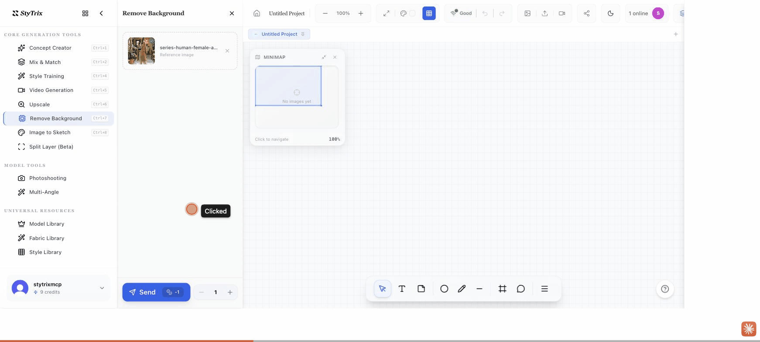
Task: Click the upload/export icon in top toolbar
Action: click(545, 14)
